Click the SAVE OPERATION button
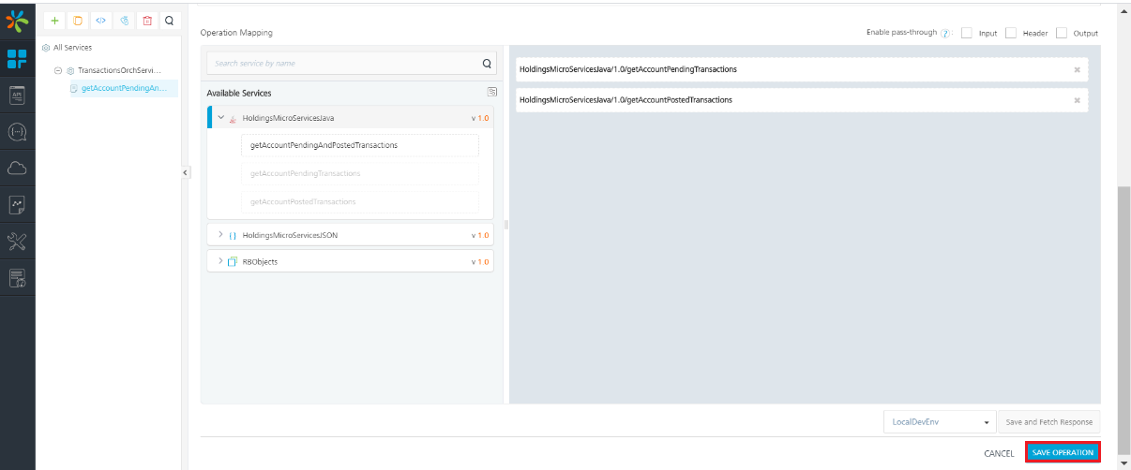1131x470 pixels. [x=1062, y=452]
